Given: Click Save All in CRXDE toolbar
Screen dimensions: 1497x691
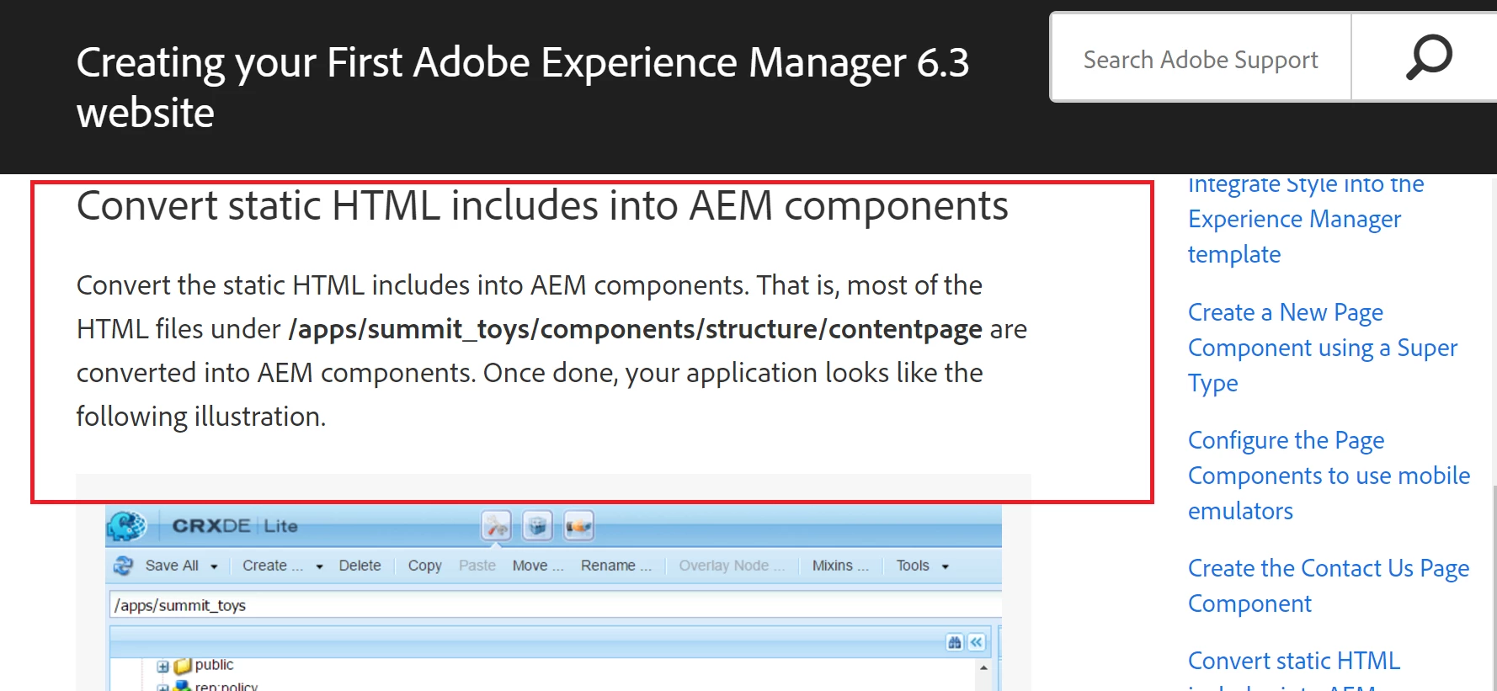Looking at the screenshot, I should coord(172,566).
